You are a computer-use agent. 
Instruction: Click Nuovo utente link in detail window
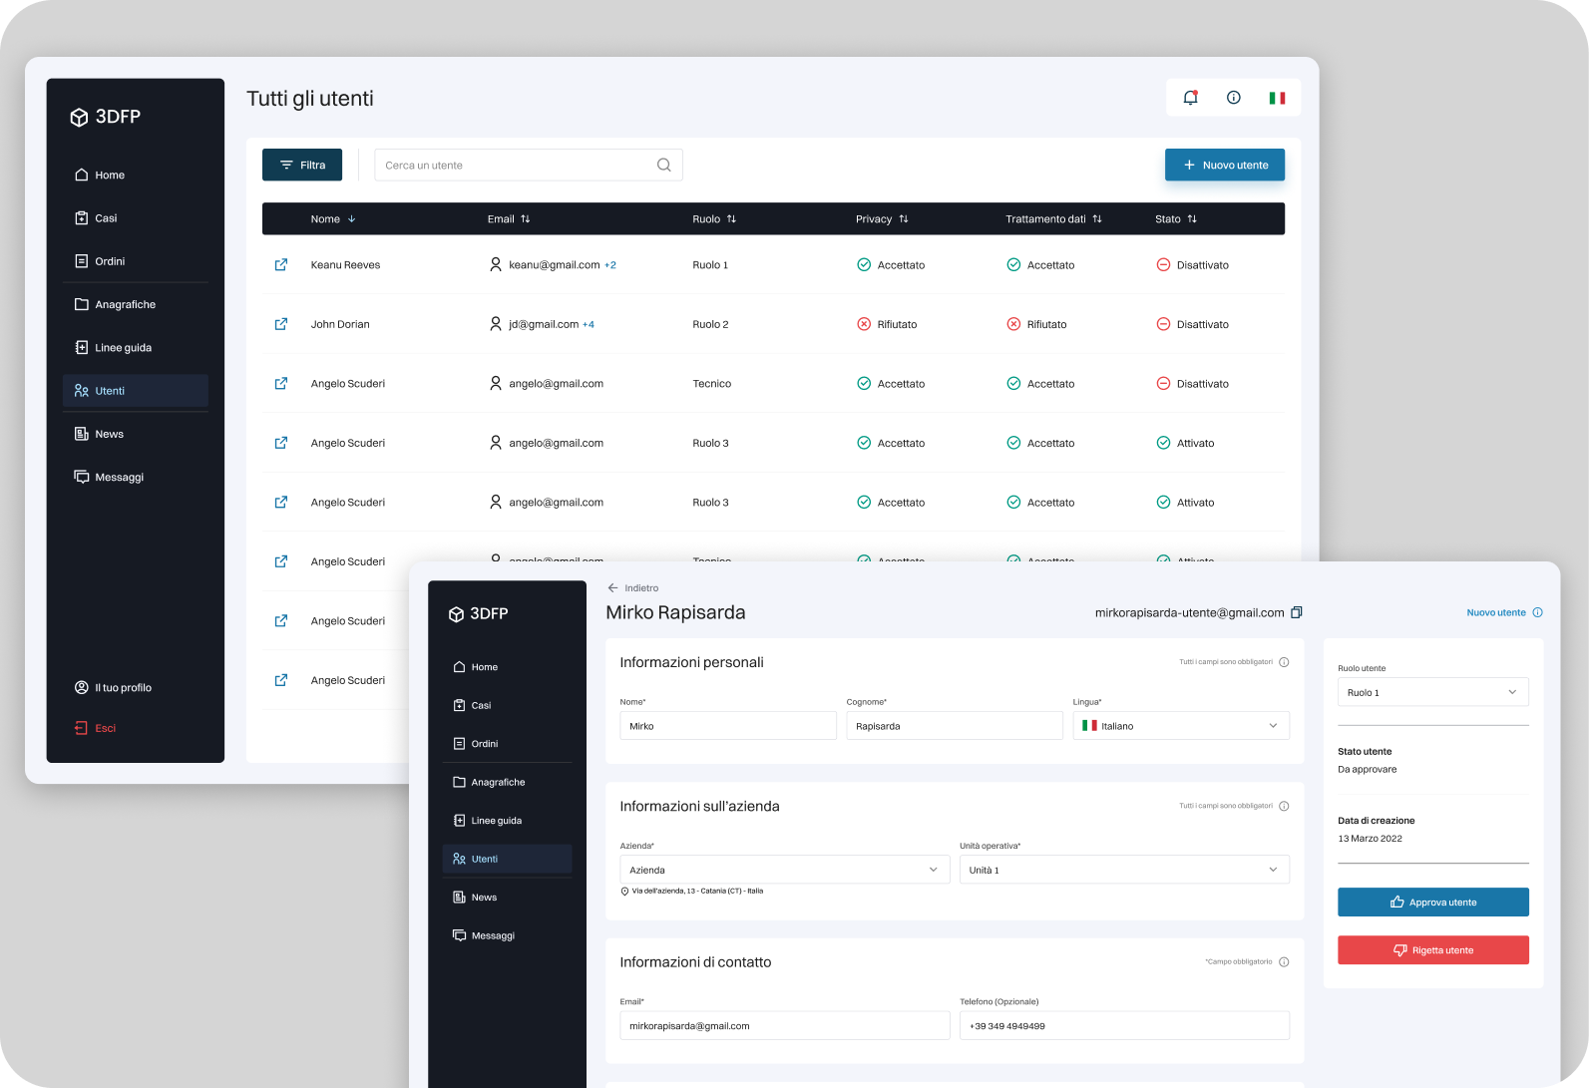pyautogui.click(x=1496, y=612)
